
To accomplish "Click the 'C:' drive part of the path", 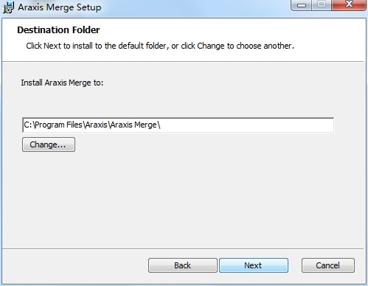I will tap(28, 125).
